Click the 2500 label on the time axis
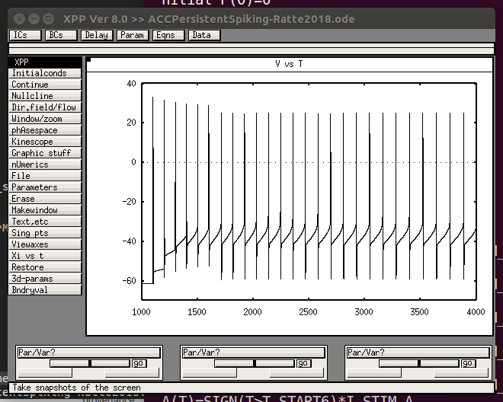 pos(308,312)
